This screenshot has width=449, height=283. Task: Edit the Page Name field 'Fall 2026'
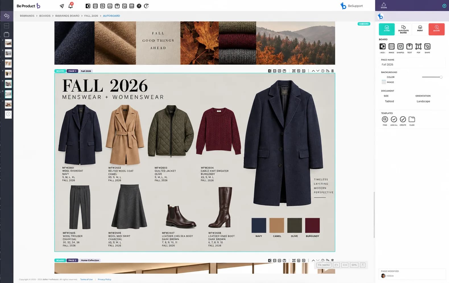[x=412, y=64]
